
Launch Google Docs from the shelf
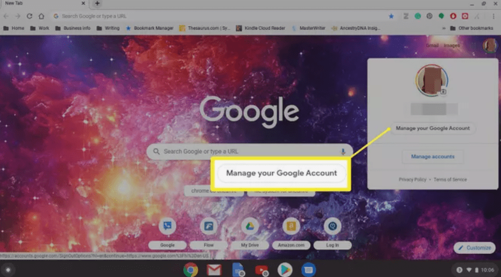coord(238,270)
